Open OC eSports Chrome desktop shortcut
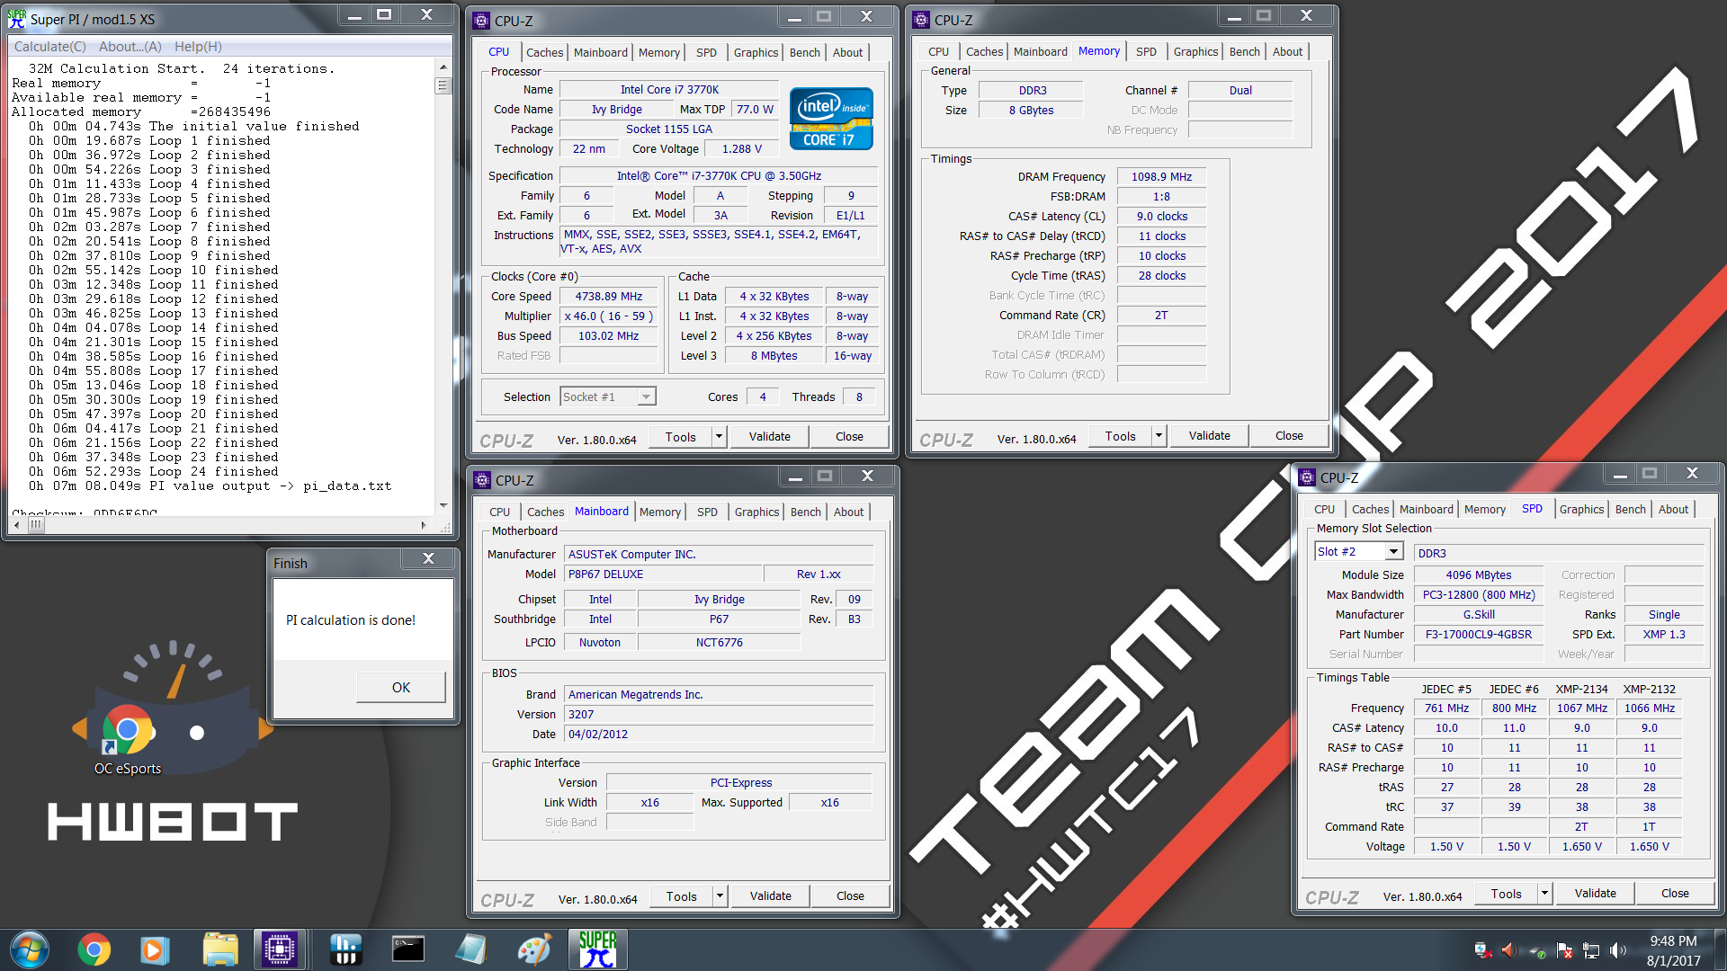Image resolution: width=1727 pixels, height=971 pixels. [127, 739]
